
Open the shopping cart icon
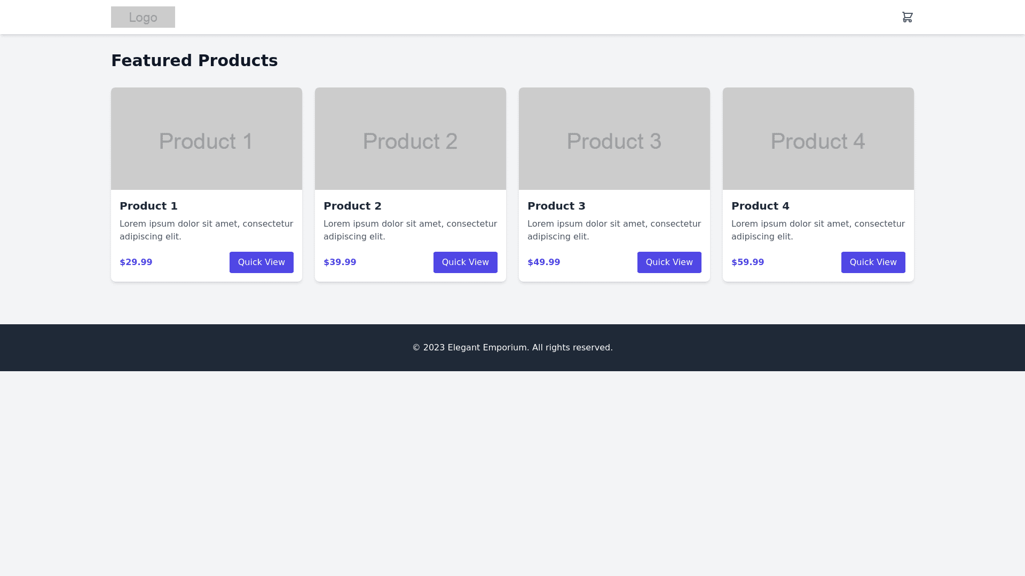tap(907, 17)
